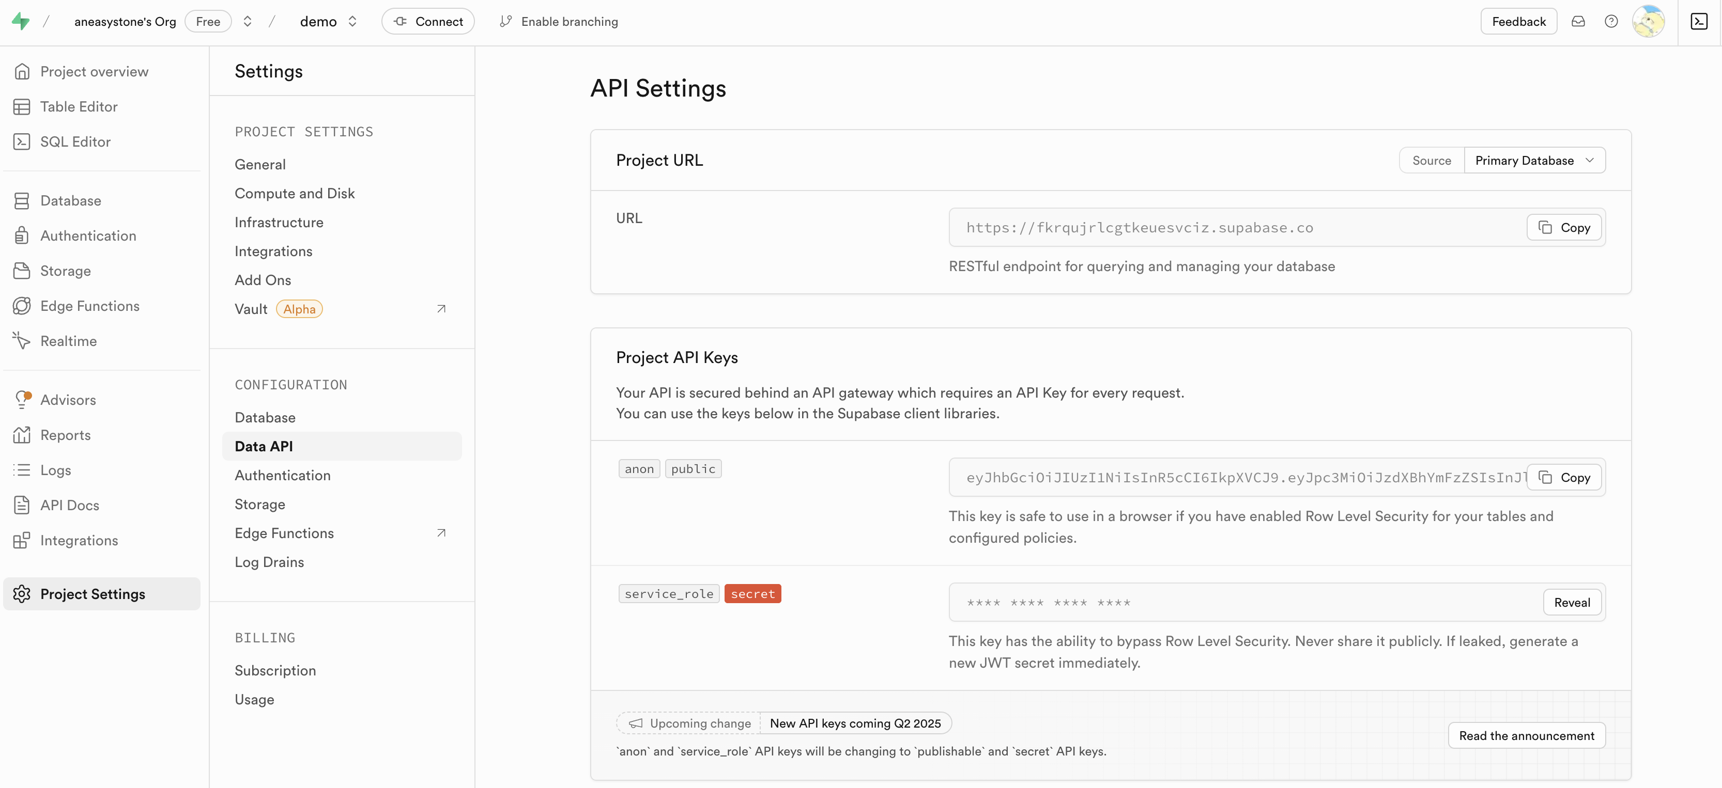1722x788 pixels.
Task: Click aneasystone's Org breadcrumb
Action: coord(125,21)
